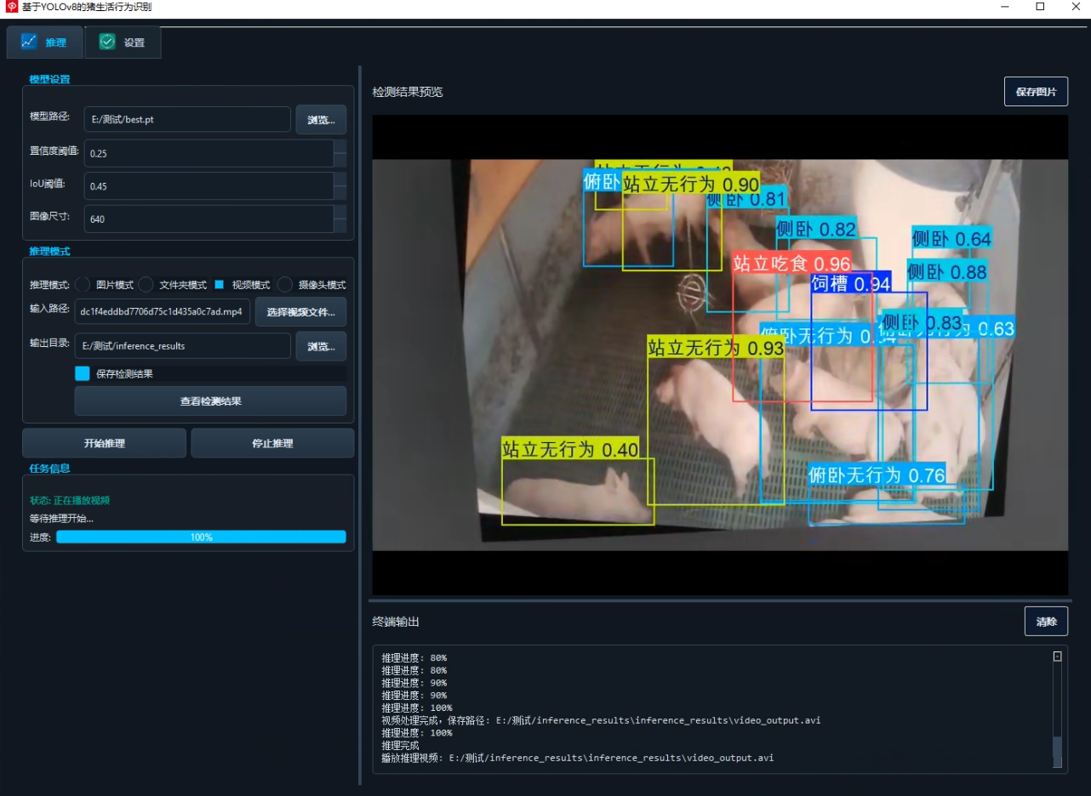Click 浏览 button next to 输出目录
This screenshot has width=1091, height=796.
pos(321,346)
